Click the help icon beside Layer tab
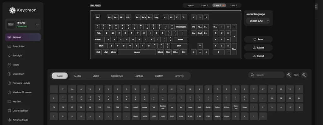Image resolution: width=323 pixels, height=125 pixels. [x=183, y=76]
